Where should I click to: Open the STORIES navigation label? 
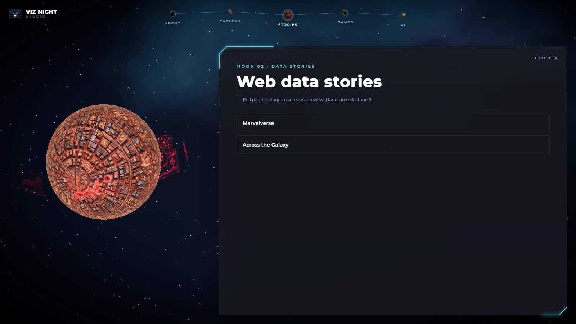point(288,25)
